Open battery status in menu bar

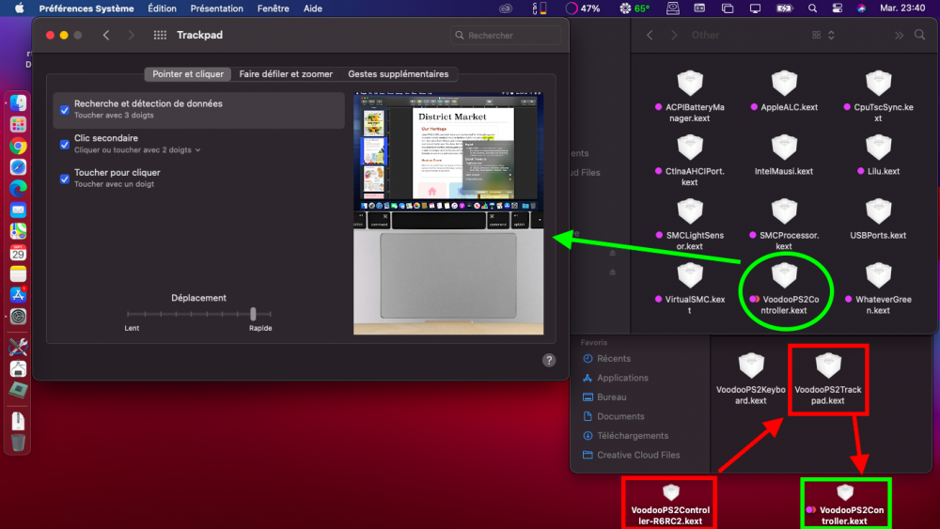tap(784, 8)
